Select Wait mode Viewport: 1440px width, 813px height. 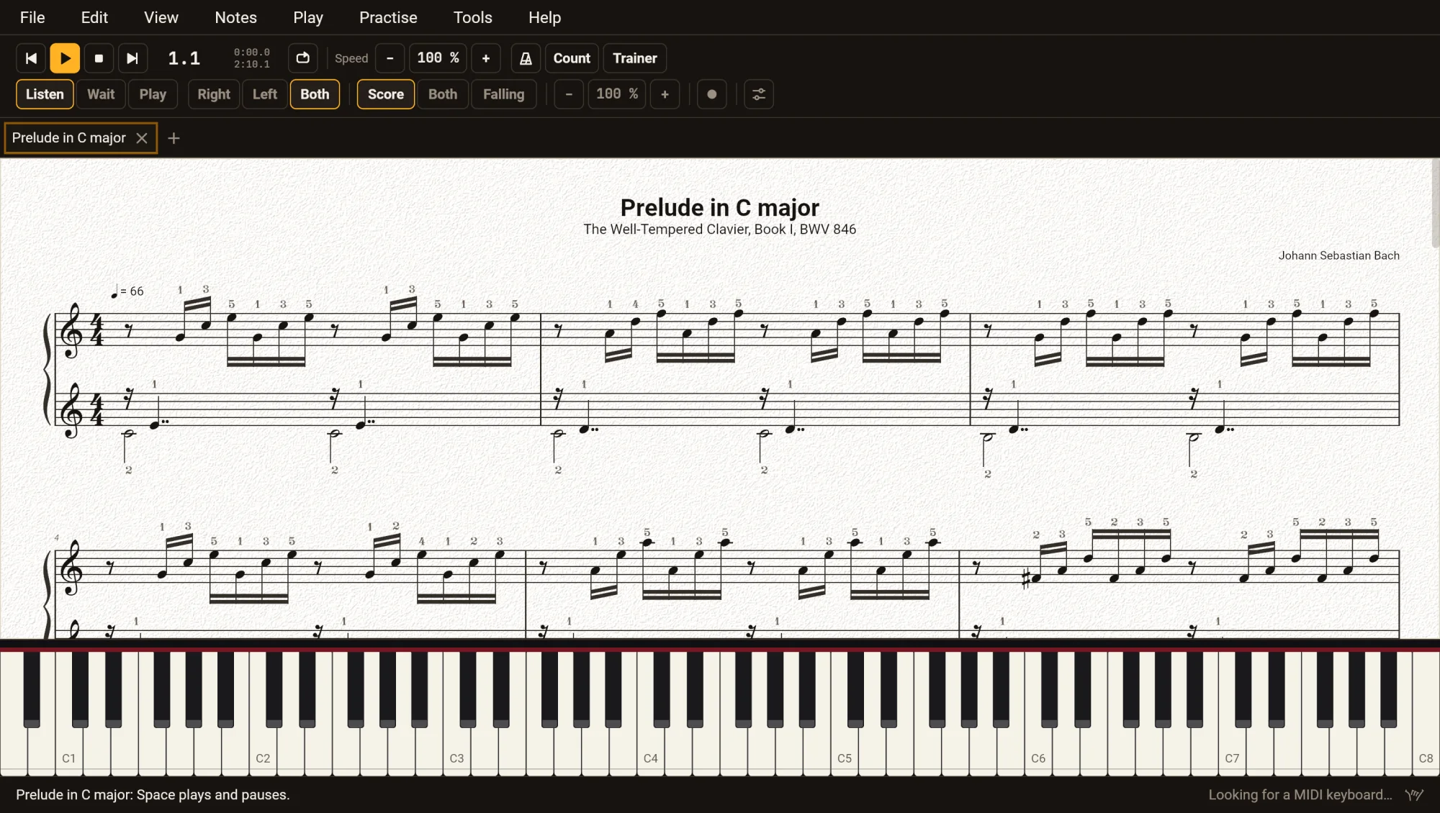coord(101,94)
